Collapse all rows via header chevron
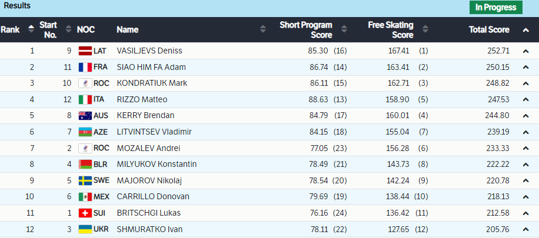 [525, 30]
